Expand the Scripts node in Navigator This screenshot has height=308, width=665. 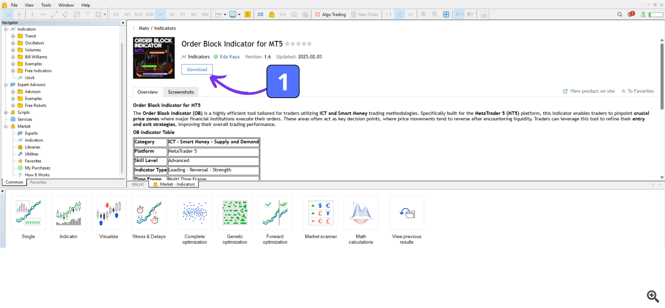click(x=6, y=112)
